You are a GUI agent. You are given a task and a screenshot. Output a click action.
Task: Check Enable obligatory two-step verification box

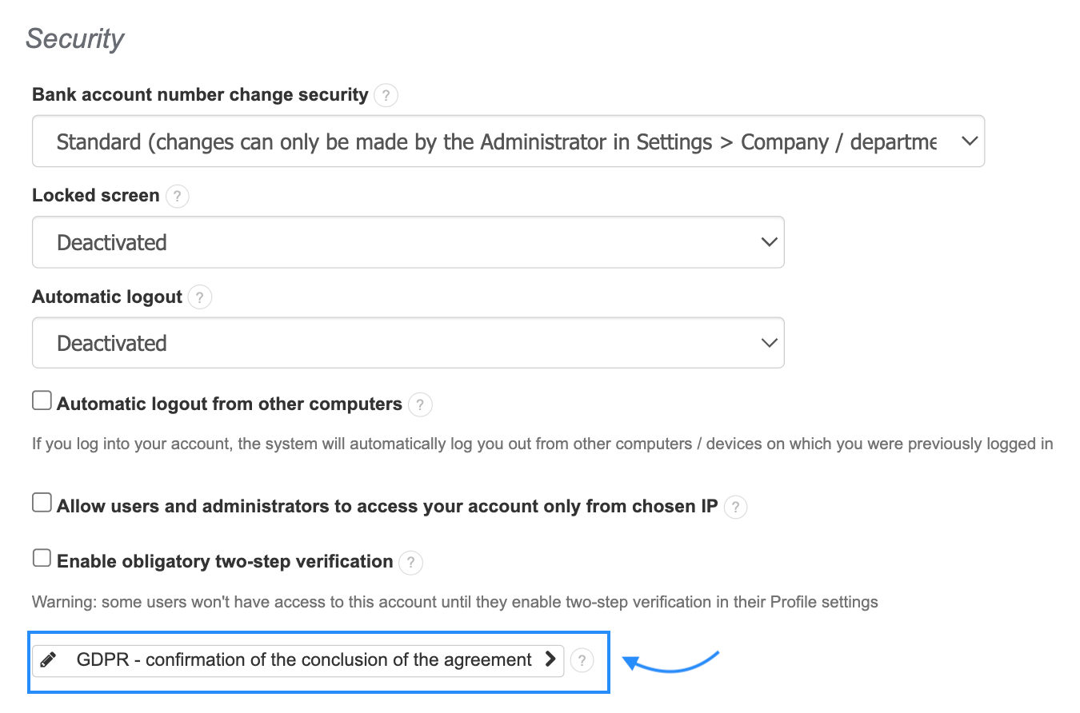[x=42, y=559]
